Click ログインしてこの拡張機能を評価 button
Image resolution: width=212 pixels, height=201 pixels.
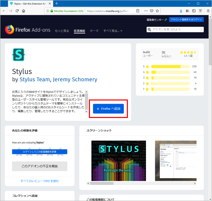(40, 152)
